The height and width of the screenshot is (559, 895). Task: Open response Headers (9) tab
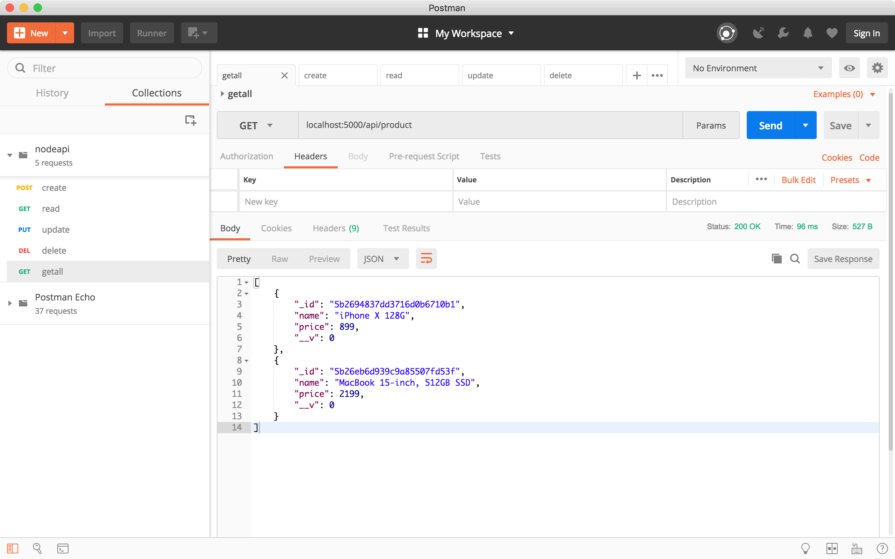pos(336,228)
